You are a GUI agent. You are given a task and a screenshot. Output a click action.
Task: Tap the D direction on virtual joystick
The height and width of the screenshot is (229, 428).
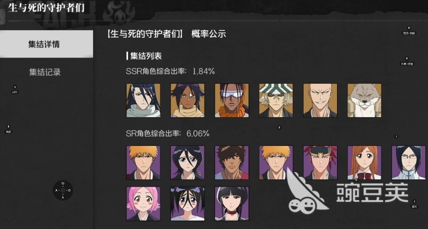(70, 190)
